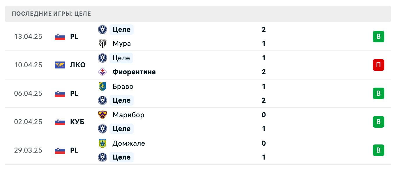Select the ЛКО competition label

(x=78, y=65)
